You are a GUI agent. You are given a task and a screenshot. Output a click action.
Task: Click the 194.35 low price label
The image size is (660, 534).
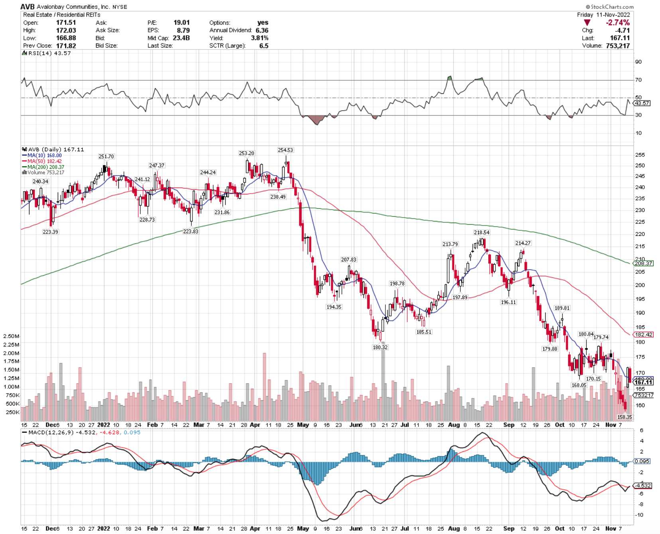pos(334,307)
